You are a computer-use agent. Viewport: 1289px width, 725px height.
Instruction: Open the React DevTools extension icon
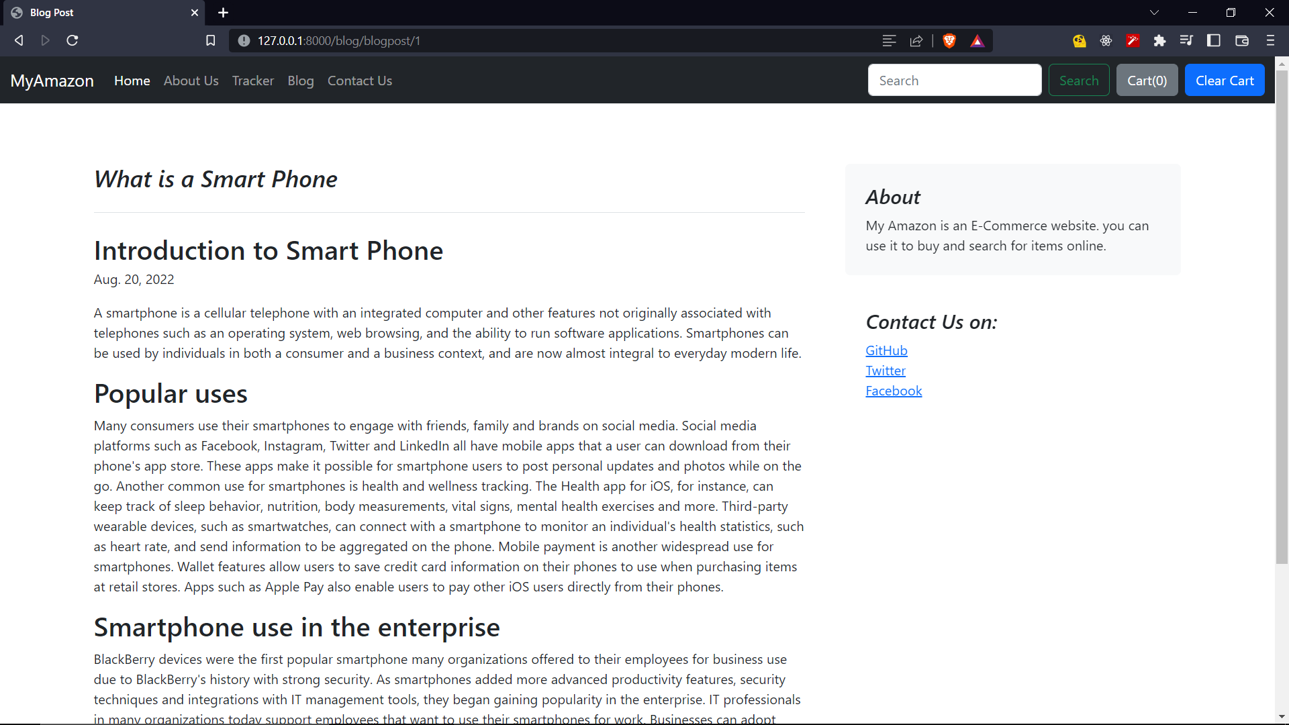(x=1106, y=40)
